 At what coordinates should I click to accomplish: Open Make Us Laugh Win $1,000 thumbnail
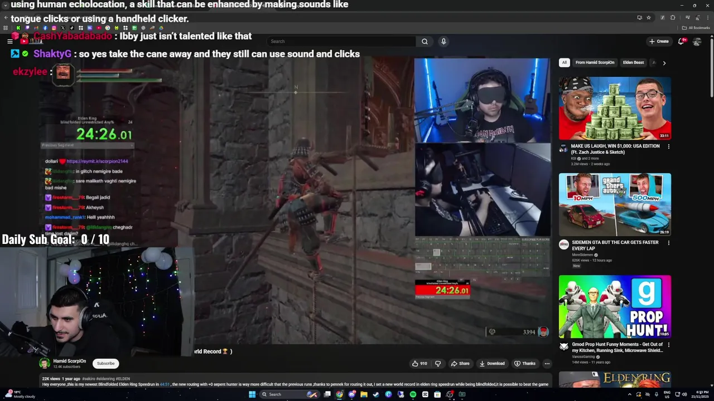coord(615,109)
